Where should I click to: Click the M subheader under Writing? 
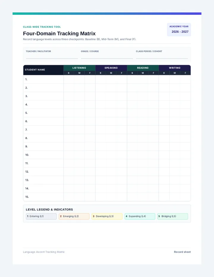174,73
